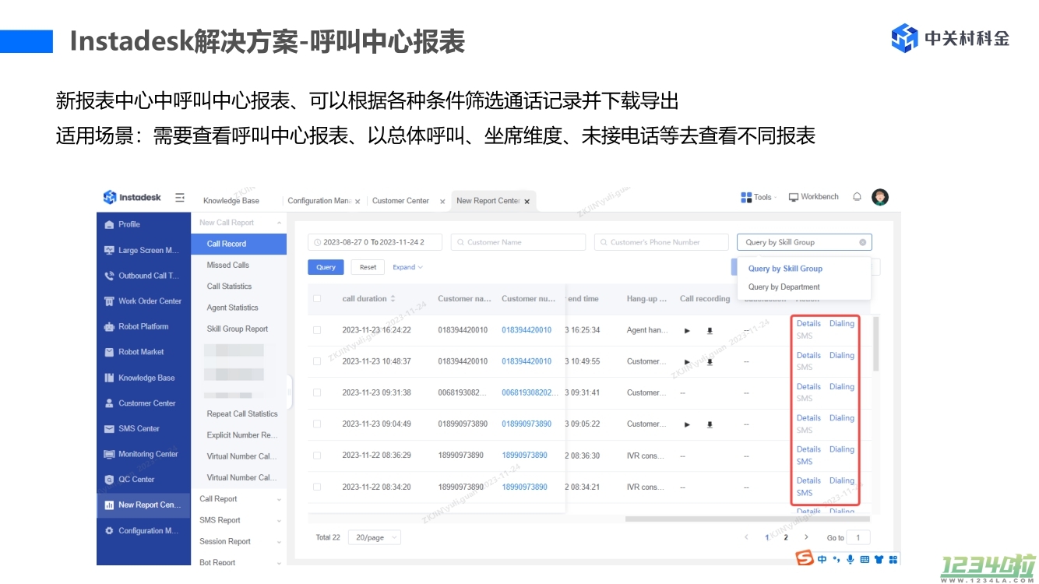Collapse the sidebar using the menu fold icon
Screen dimensions: 1039x584
pos(180,198)
